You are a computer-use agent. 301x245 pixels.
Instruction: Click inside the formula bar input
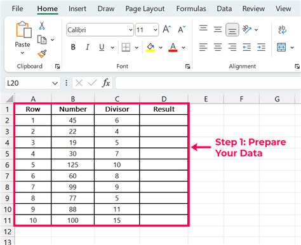coord(208,83)
